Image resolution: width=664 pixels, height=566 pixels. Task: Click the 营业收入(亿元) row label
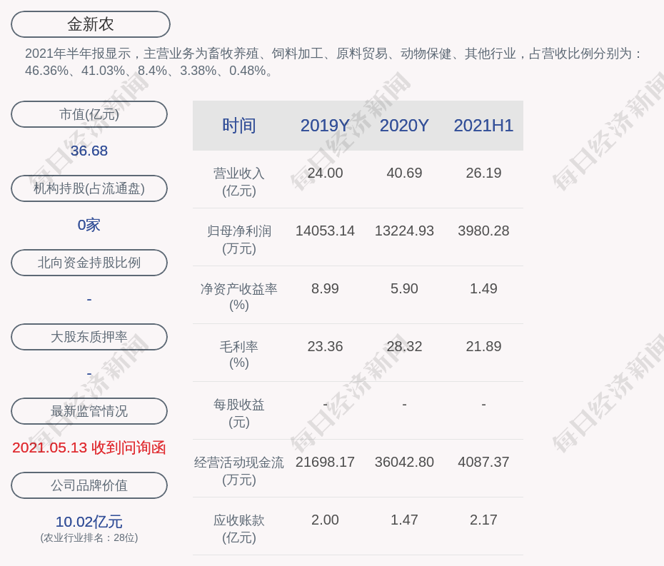coord(239,182)
